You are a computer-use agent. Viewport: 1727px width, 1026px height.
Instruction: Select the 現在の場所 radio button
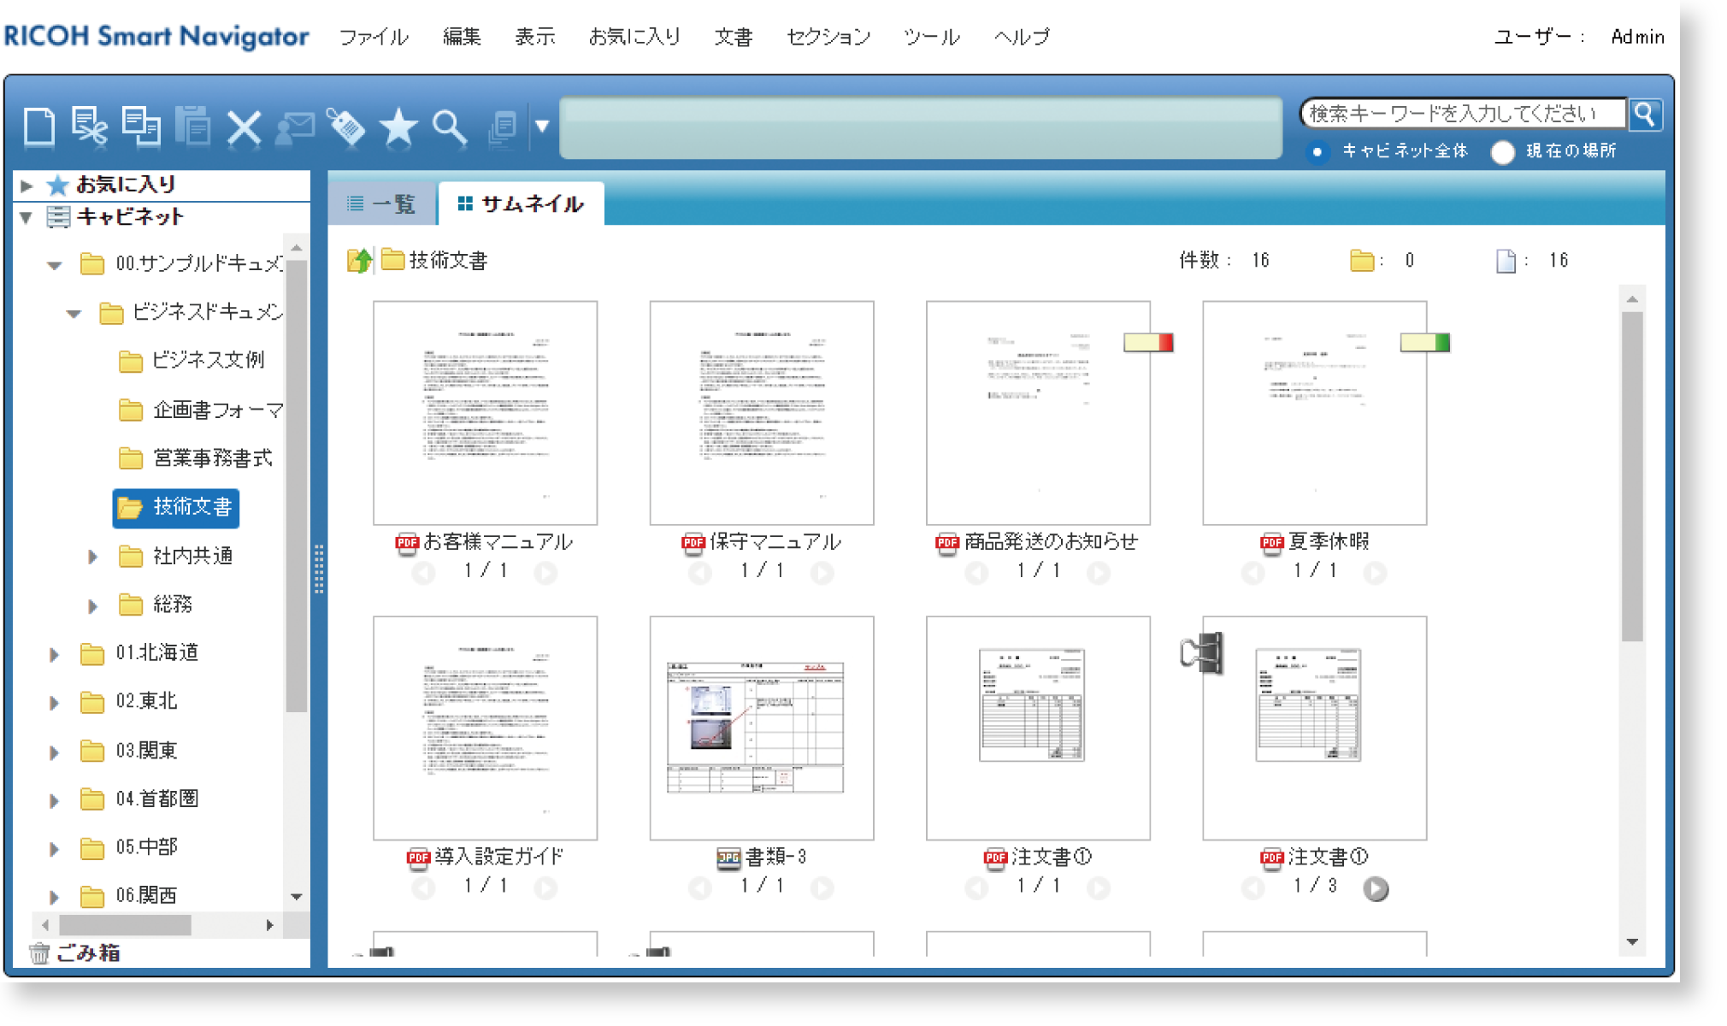tap(1502, 152)
